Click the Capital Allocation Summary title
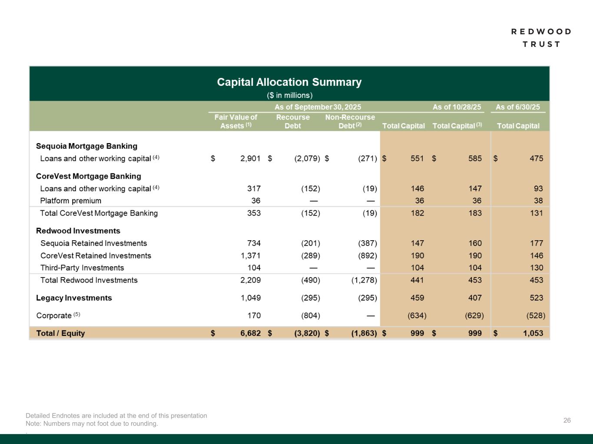The width and height of the screenshot is (593, 444). pos(289,82)
